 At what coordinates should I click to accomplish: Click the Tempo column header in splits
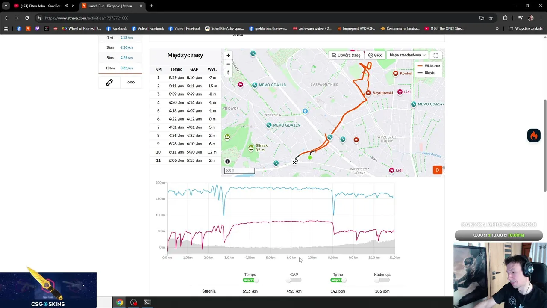[x=176, y=69]
